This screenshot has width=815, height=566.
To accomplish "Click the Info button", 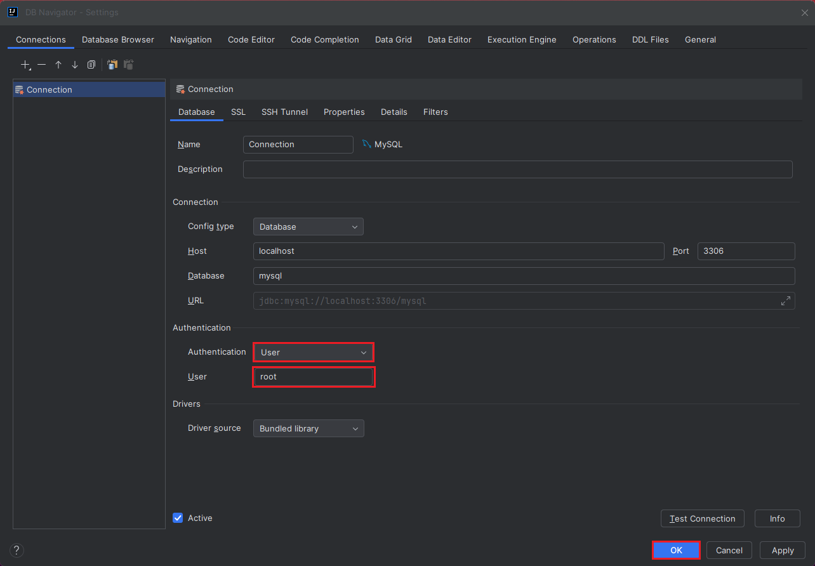I will 777,518.
